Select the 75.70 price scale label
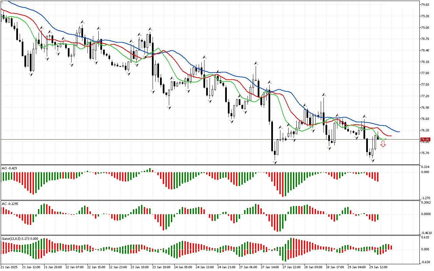This screenshot has width=434, height=271. 425,153
